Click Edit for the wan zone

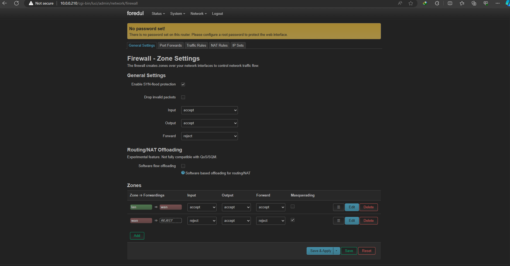pyautogui.click(x=352, y=221)
